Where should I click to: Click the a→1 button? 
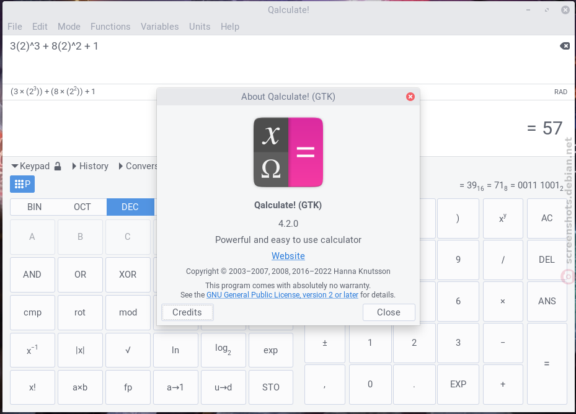[x=175, y=387]
